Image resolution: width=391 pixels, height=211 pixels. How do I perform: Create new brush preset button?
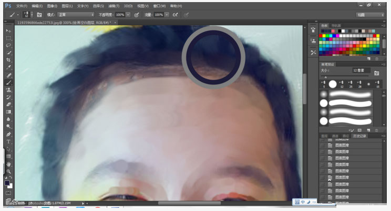368,130
